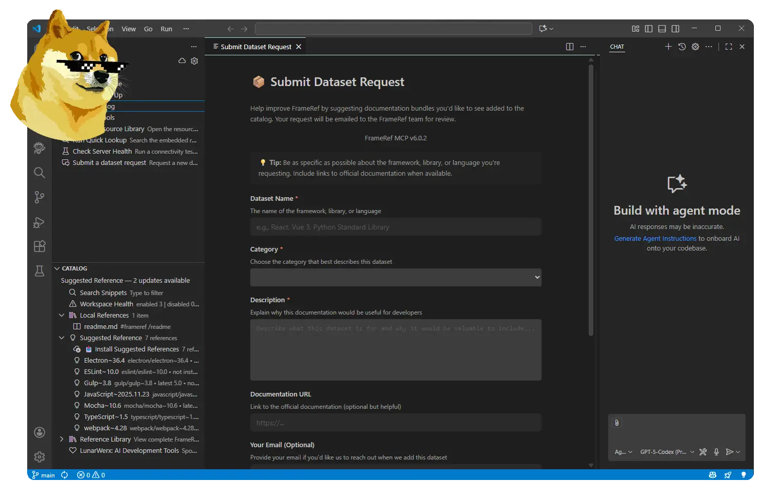The width and height of the screenshot is (780, 501).
Task: Show chat history
Action: [682, 47]
